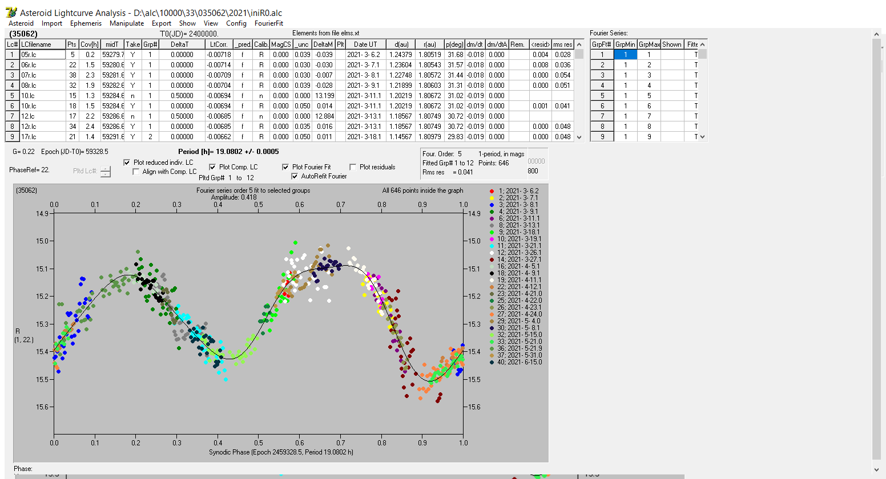Image resolution: width=886 pixels, height=479 pixels.
Task: Click the main window scroll-down arrow
Action: click(877, 469)
